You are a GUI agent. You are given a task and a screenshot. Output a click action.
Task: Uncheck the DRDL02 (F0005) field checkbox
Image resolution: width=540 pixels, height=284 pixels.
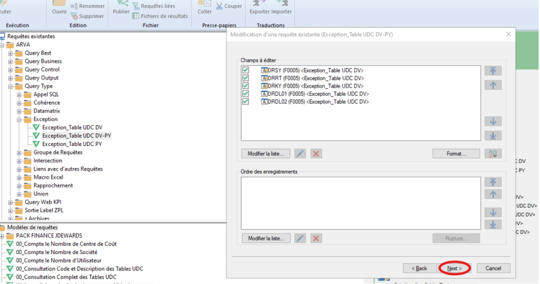click(x=245, y=102)
